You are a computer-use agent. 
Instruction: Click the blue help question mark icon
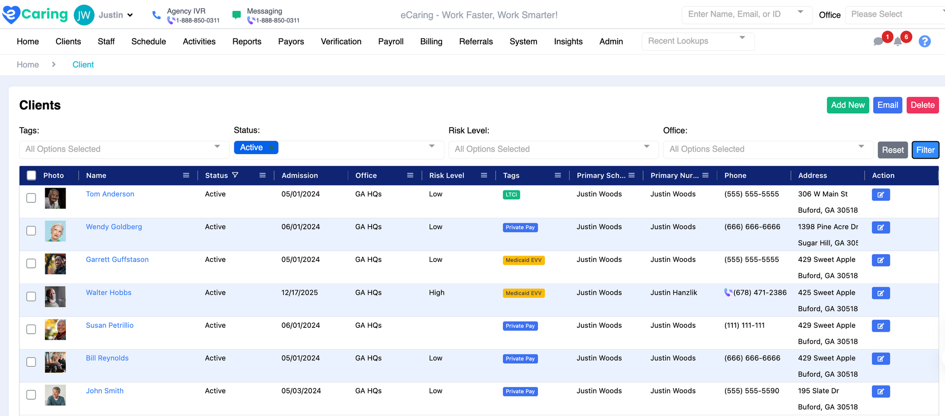[924, 41]
